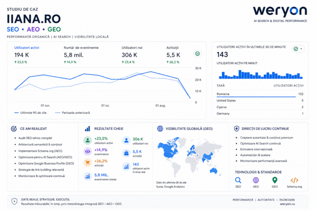
Task: Click footer shield icon beside DATE REALE
Action: [x=14, y=201]
